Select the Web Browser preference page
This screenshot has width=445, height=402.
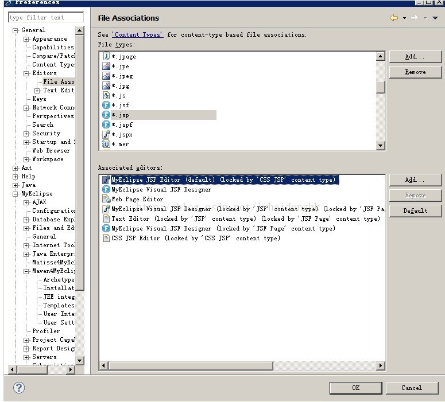tap(51, 151)
